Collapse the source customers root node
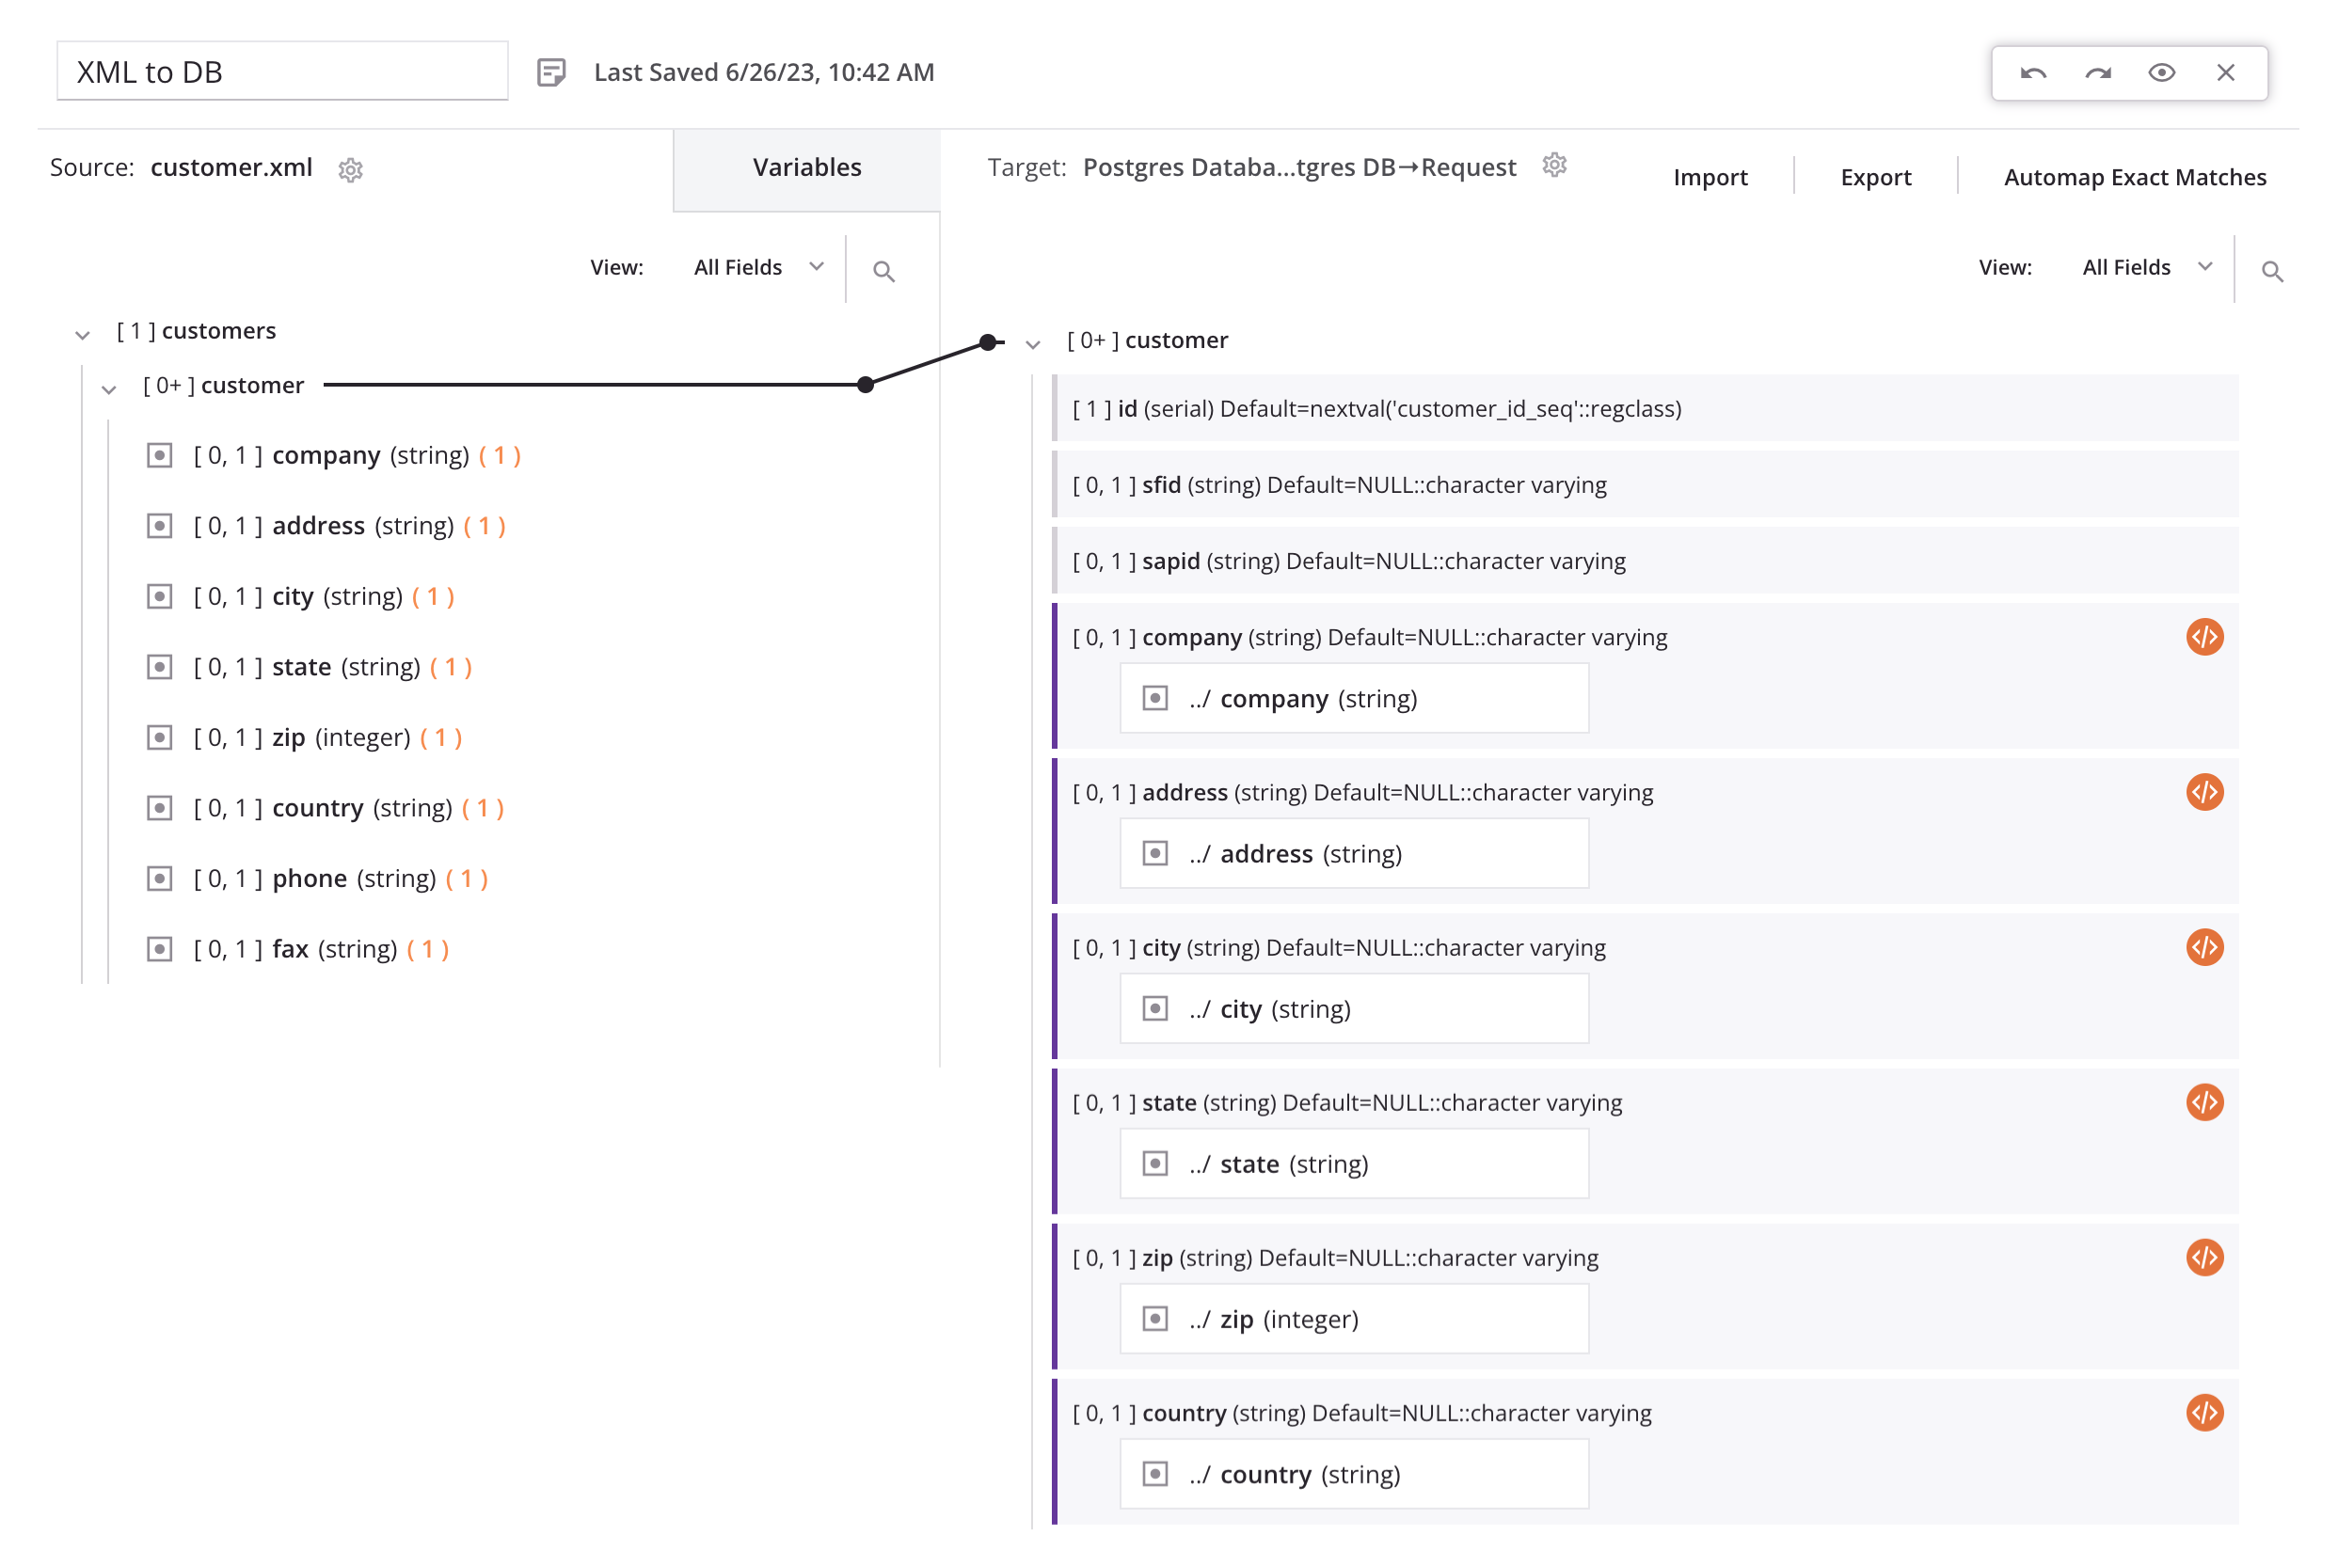This screenshot has height=1568, width=2338. pos(83,335)
